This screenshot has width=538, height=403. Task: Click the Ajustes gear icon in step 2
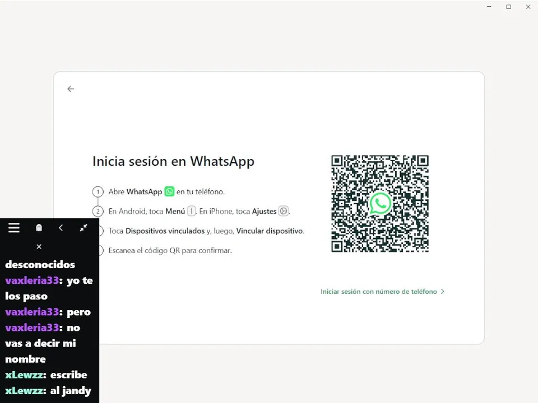284,211
